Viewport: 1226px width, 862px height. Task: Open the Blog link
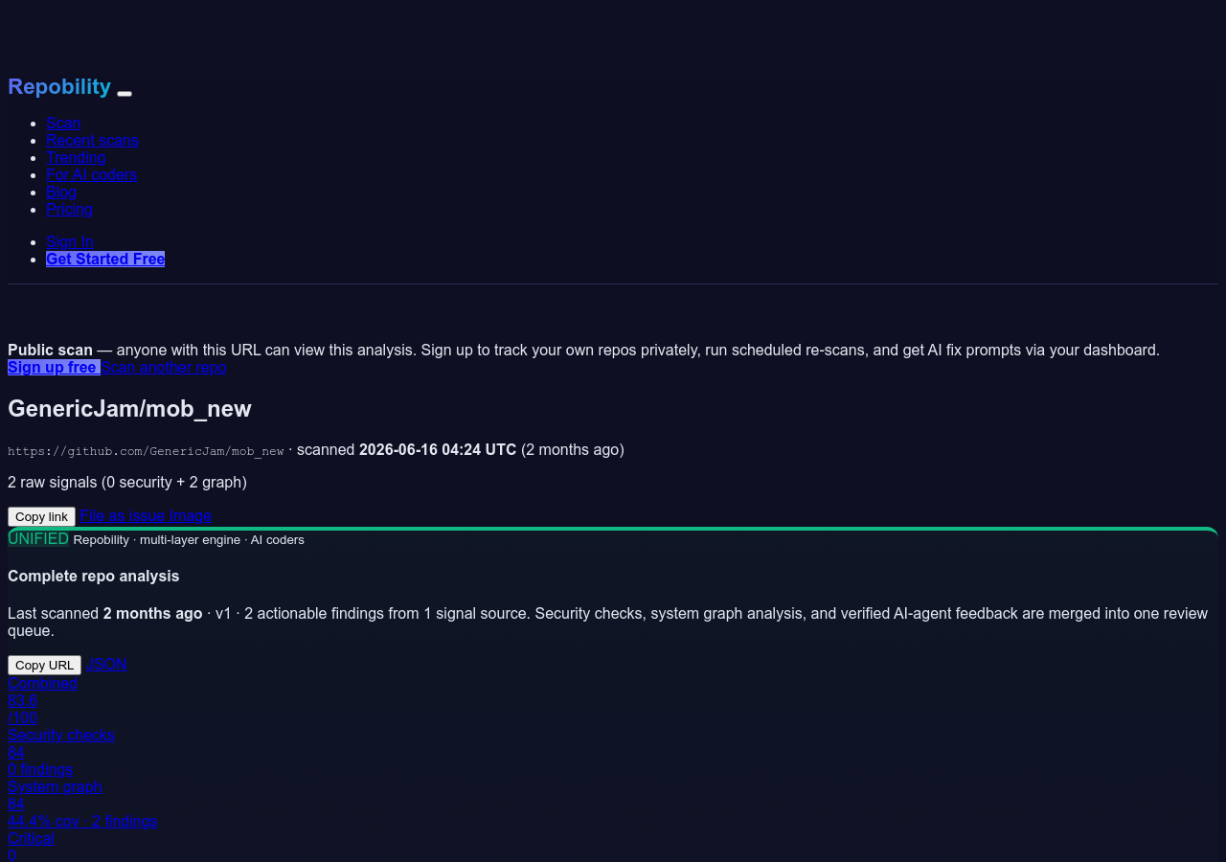(61, 192)
